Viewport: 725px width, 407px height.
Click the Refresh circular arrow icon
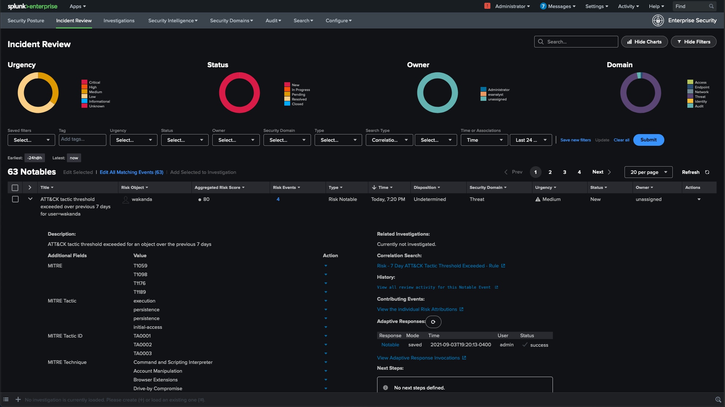tap(707, 172)
